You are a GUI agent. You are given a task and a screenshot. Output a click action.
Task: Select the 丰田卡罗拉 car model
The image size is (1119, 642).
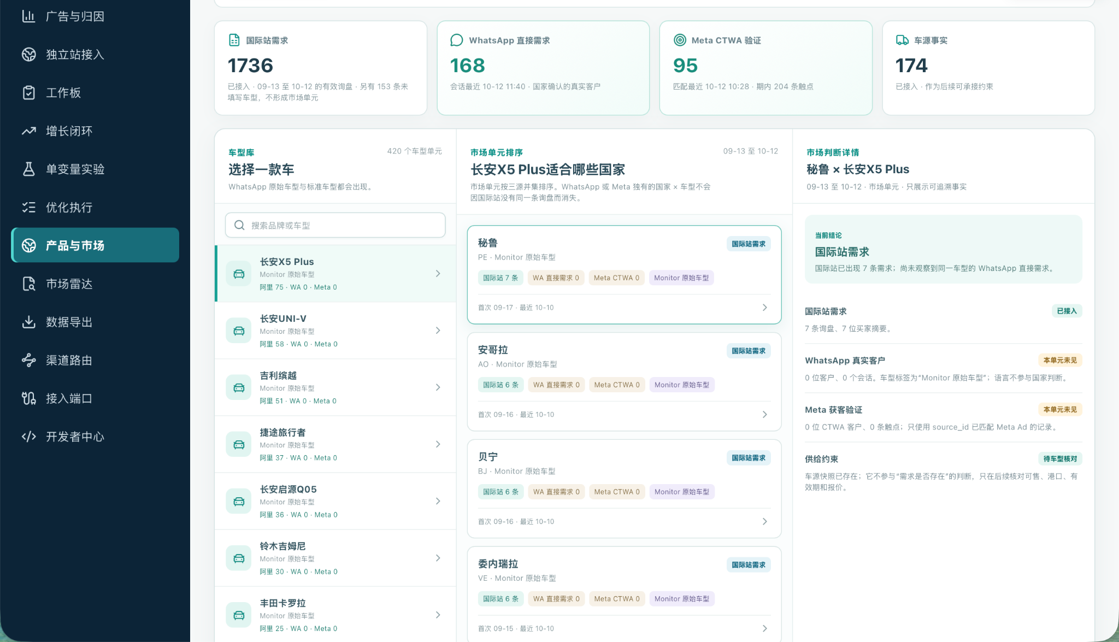335,614
